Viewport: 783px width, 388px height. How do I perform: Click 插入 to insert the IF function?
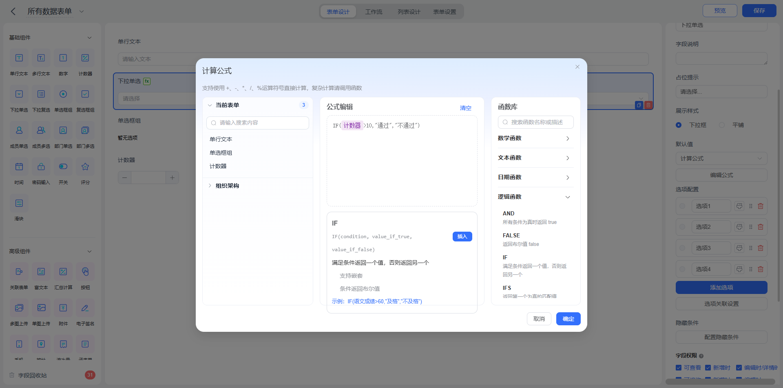tap(462, 237)
